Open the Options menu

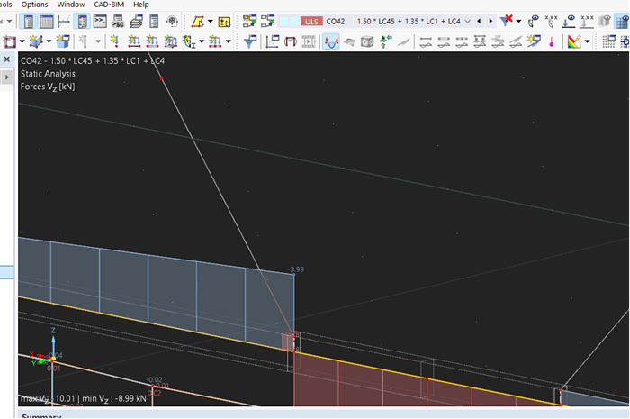(x=34, y=5)
